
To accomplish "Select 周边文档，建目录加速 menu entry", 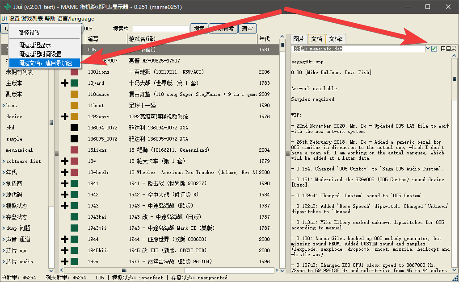I will point(45,63).
